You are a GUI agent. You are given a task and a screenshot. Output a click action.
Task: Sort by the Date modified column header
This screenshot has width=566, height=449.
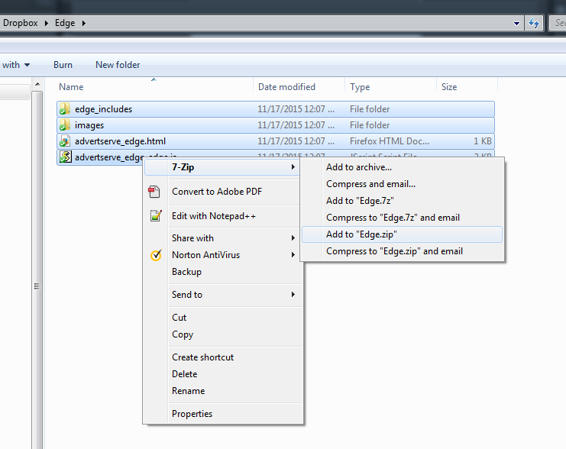pyautogui.click(x=299, y=87)
